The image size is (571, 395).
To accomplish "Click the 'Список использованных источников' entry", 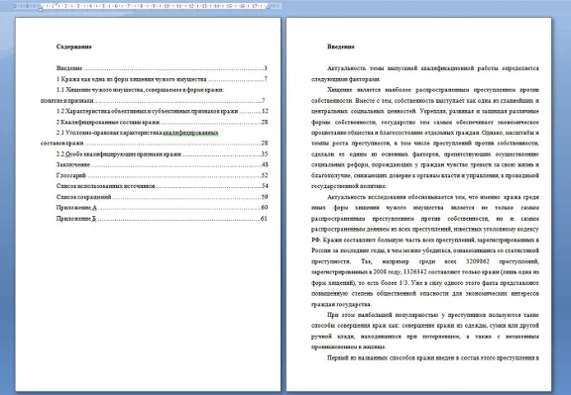I will (x=162, y=186).
